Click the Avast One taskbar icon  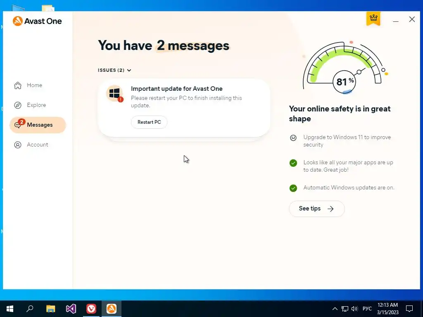[112, 309]
